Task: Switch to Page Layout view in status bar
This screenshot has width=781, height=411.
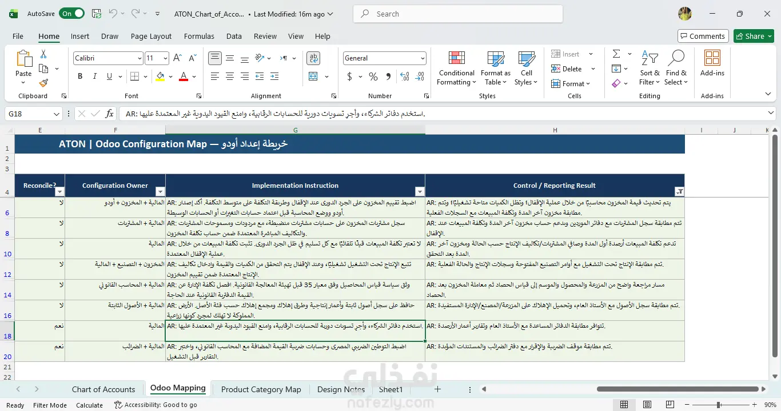Action: click(x=647, y=405)
